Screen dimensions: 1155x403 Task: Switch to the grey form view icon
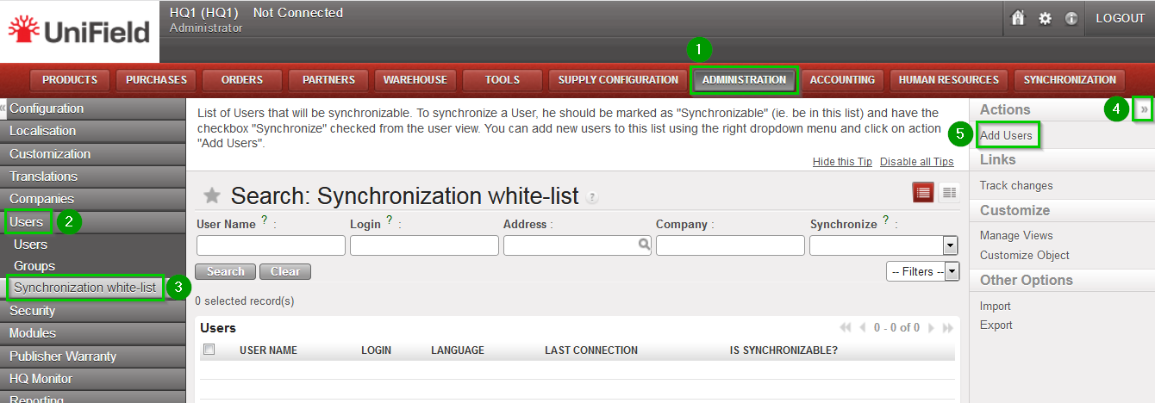pyautogui.click(x=949, y=193)
